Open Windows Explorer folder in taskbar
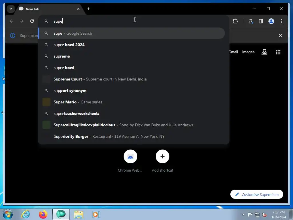 click(79, 214)
